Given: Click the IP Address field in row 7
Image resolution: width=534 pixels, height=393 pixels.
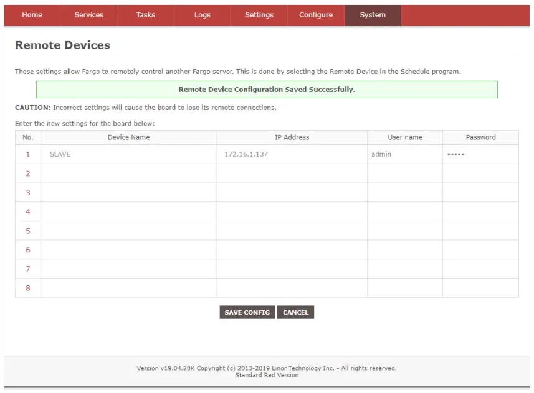Looking at the screenshot, I should point(292,269).
